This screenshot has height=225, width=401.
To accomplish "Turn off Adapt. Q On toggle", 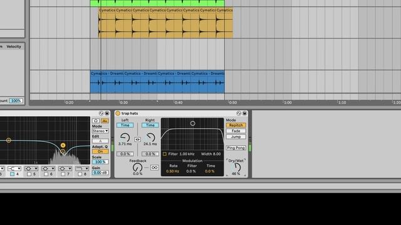I will (x=100, y=151).
